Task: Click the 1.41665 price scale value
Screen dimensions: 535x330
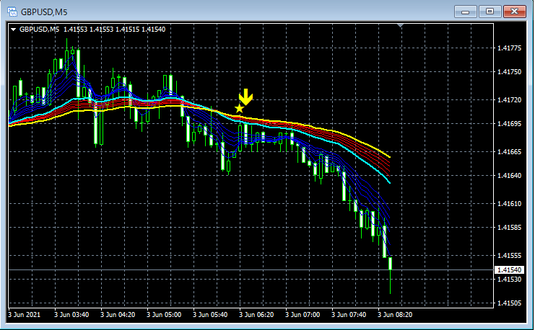Action: pyautogui.click(x=509, y=151)
